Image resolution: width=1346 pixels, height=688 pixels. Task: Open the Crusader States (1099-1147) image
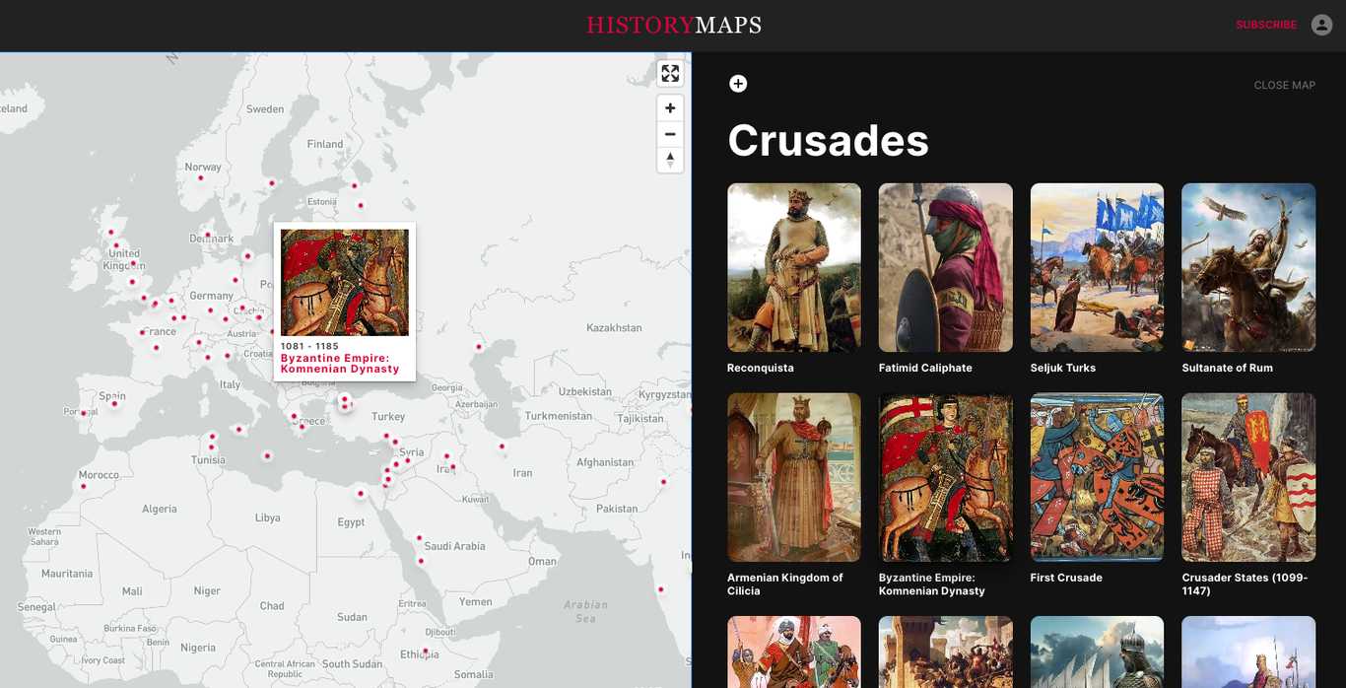click(x=1248, y=477)
